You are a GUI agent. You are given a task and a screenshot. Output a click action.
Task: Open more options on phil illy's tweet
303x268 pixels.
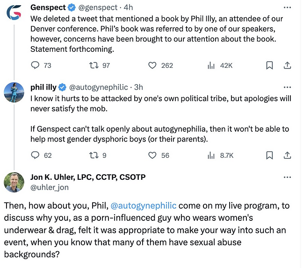click(x=288, y=87)
